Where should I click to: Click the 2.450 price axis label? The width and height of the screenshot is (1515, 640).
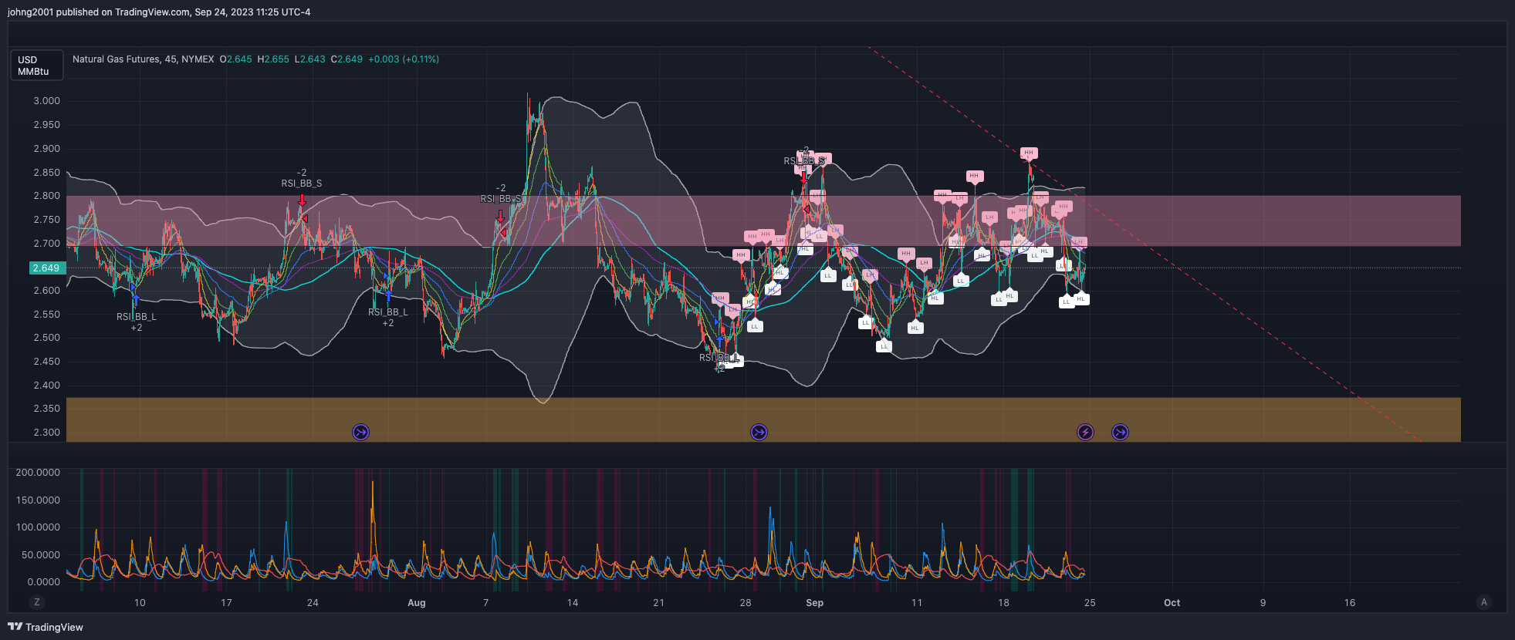(x=46, y=362)
